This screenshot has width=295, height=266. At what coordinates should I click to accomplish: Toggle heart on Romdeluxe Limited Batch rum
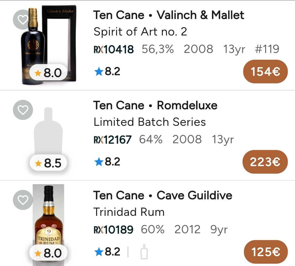[x=23, y=110]
